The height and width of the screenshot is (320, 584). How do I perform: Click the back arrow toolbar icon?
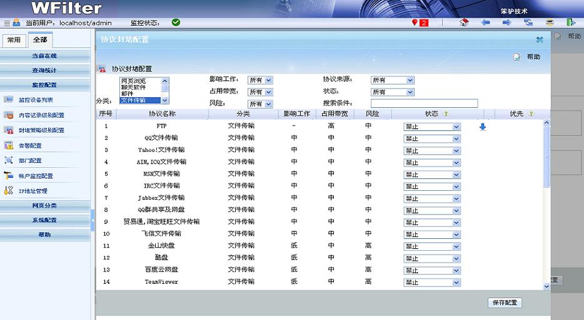click(485, 22)
